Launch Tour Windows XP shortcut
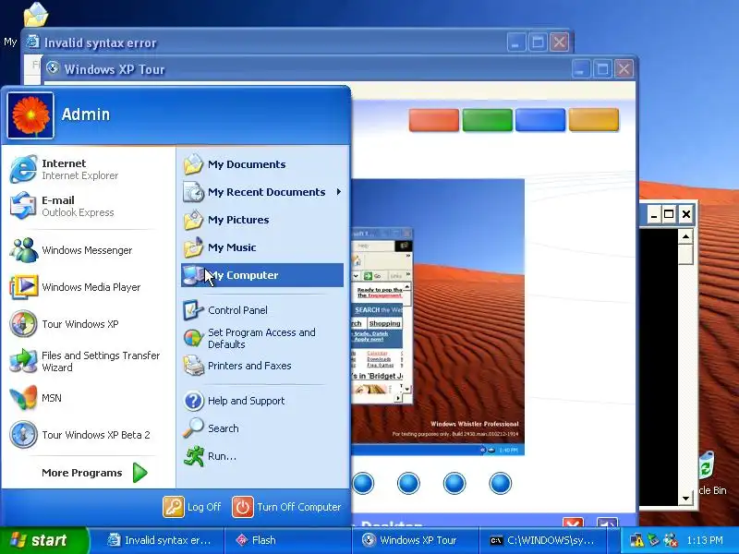The width and height of the screenshot is (739, 554). (x=88, y=324)
